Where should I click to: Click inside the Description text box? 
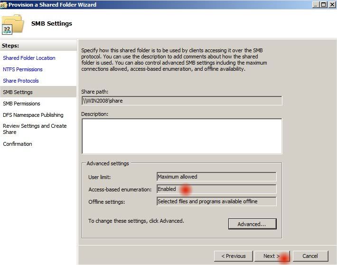click(182, 136)
